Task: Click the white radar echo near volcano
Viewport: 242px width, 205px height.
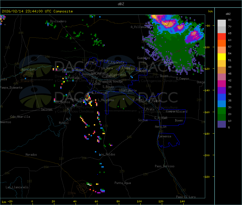Action: coord(88,184)
